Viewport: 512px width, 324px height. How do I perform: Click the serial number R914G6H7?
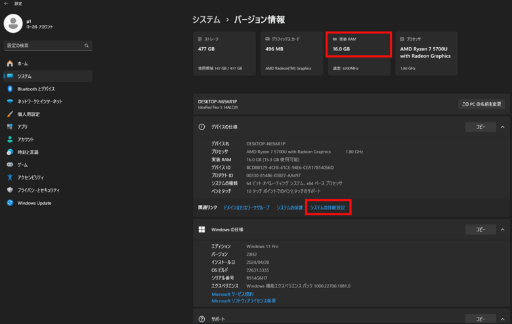pyautogui.click(x=257, y=278)
